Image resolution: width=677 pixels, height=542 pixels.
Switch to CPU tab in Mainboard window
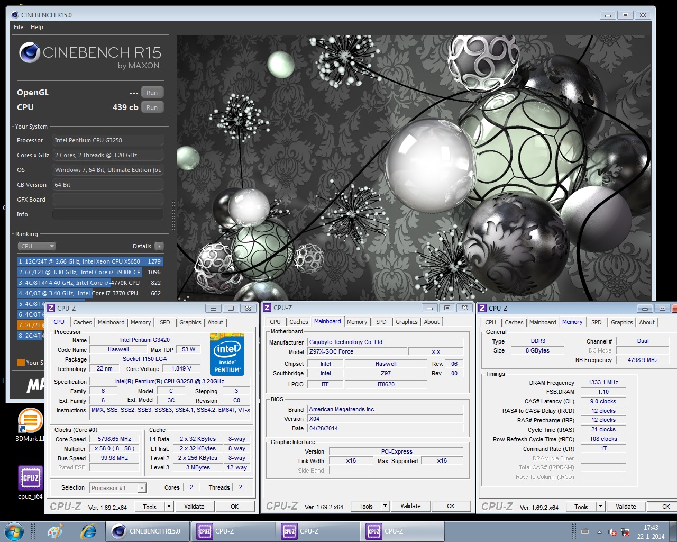click(276, 322)
